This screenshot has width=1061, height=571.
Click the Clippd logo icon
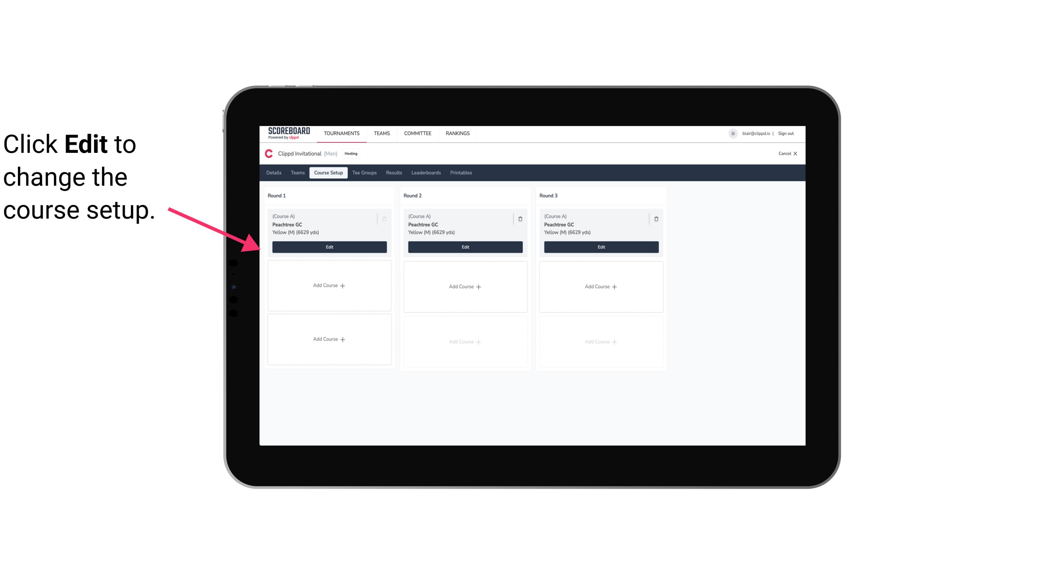270,153
